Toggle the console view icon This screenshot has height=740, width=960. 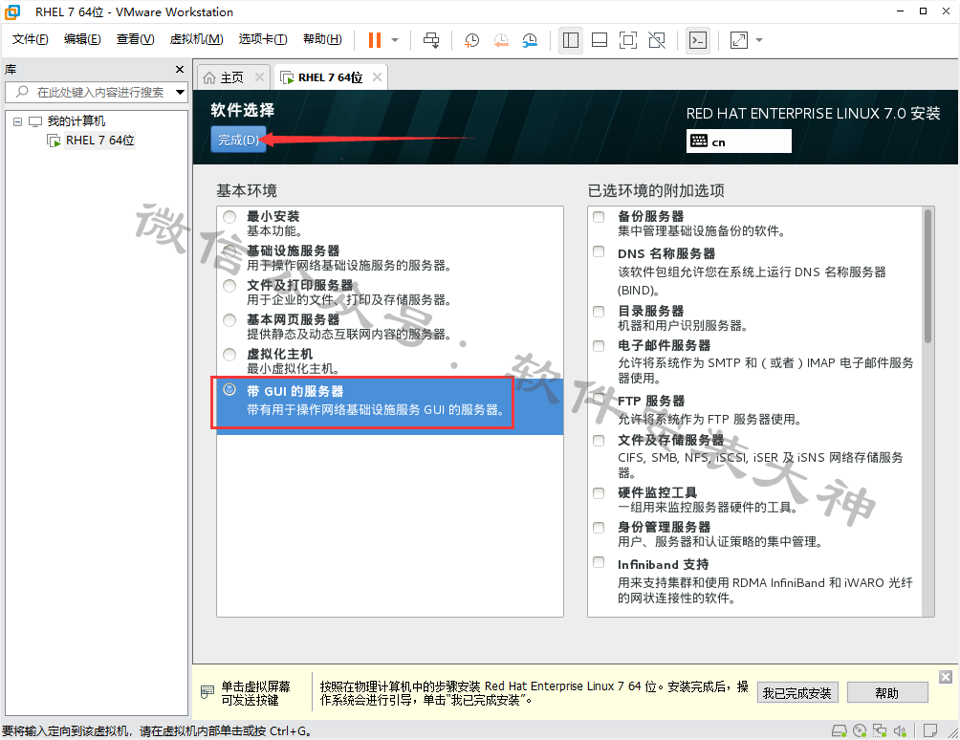tap(697, 40)
